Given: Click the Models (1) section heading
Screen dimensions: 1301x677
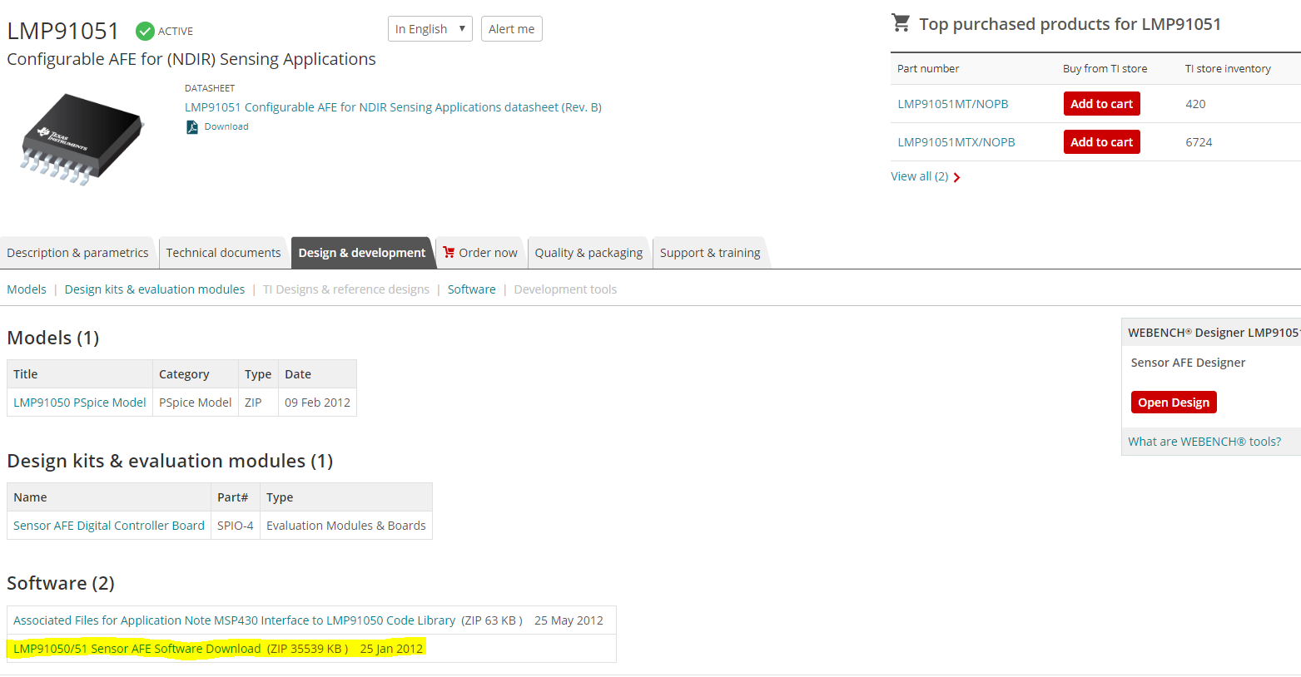Looking at the screenshot, I should (x=53, y=338).
